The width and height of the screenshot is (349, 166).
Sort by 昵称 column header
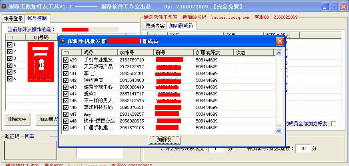point(100,53)
